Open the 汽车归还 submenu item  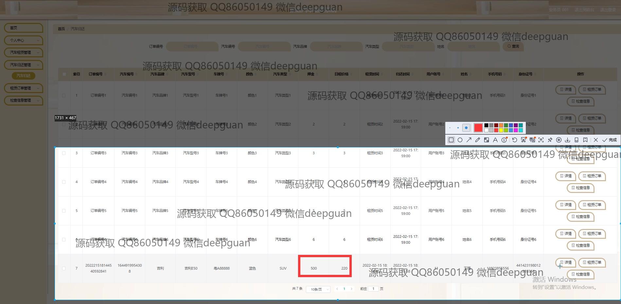coord(24,76)
